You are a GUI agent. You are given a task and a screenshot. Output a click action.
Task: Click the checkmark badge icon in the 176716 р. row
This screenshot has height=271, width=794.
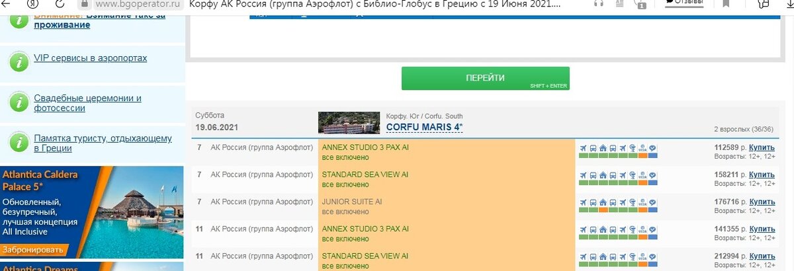pyautogui.click(x=652, y=202)
